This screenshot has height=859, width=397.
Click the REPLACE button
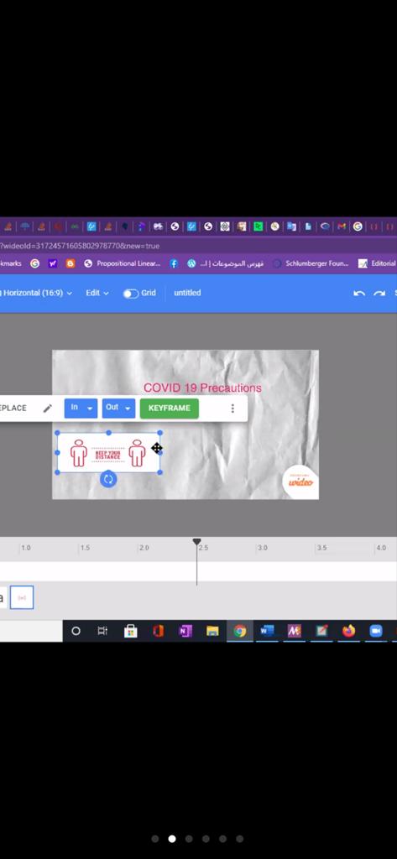(13, 409)
